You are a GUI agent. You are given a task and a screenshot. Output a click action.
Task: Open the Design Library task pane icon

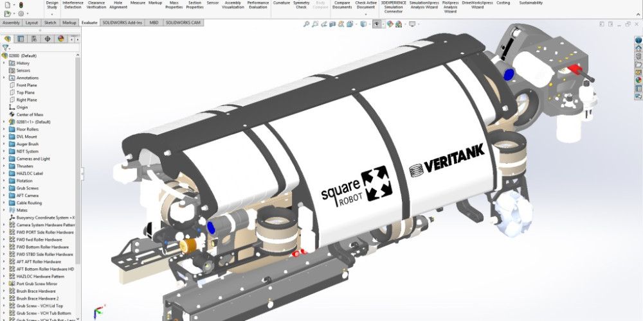click(638, 56)
